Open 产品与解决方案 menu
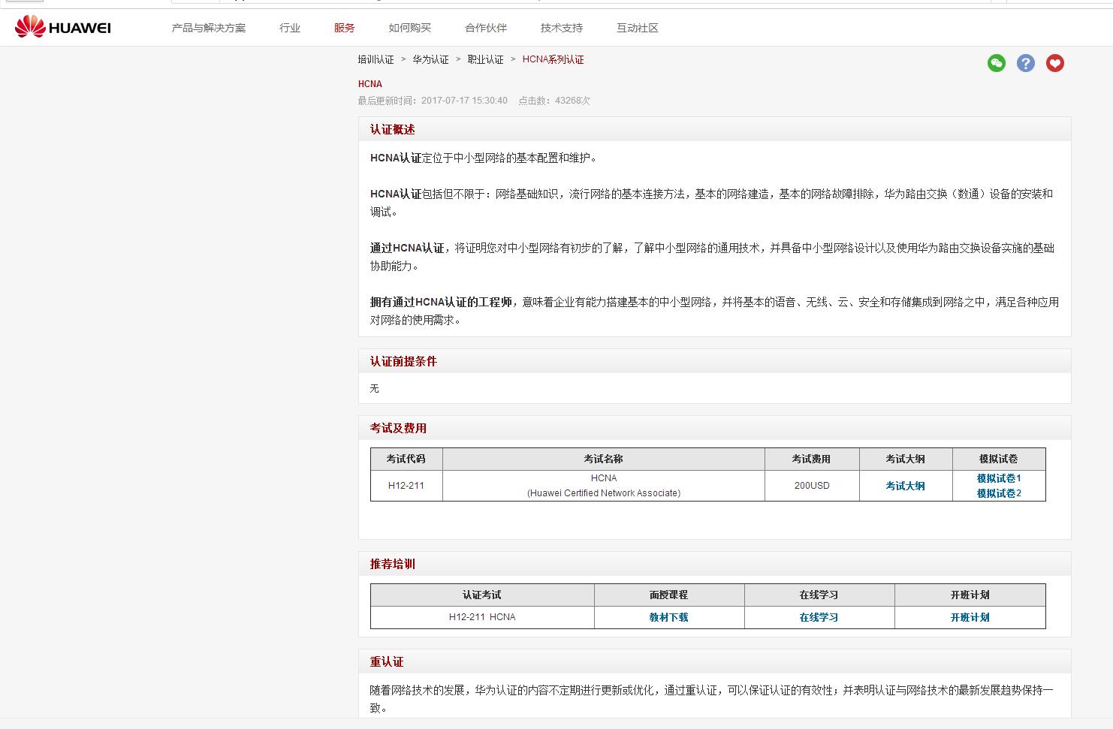 pyautogui.click(x=209, y=28)
